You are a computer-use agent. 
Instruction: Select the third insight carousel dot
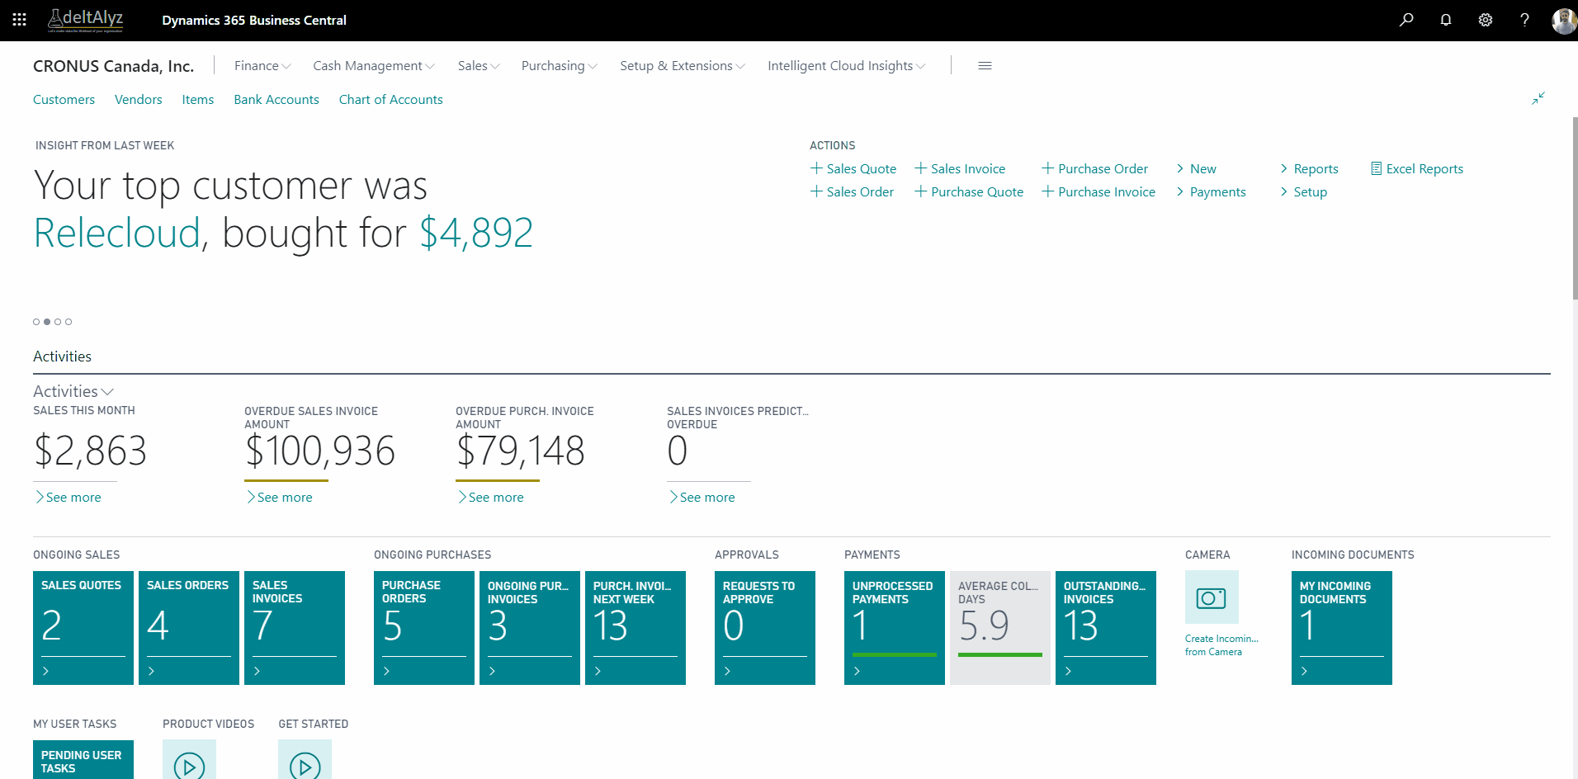point(58,322)
